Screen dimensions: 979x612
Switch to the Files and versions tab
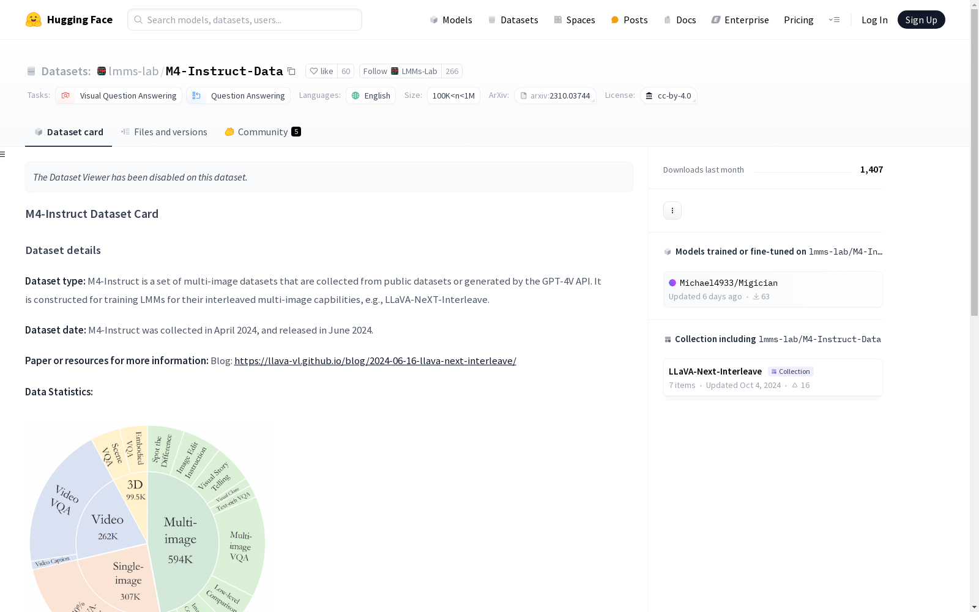164,132
